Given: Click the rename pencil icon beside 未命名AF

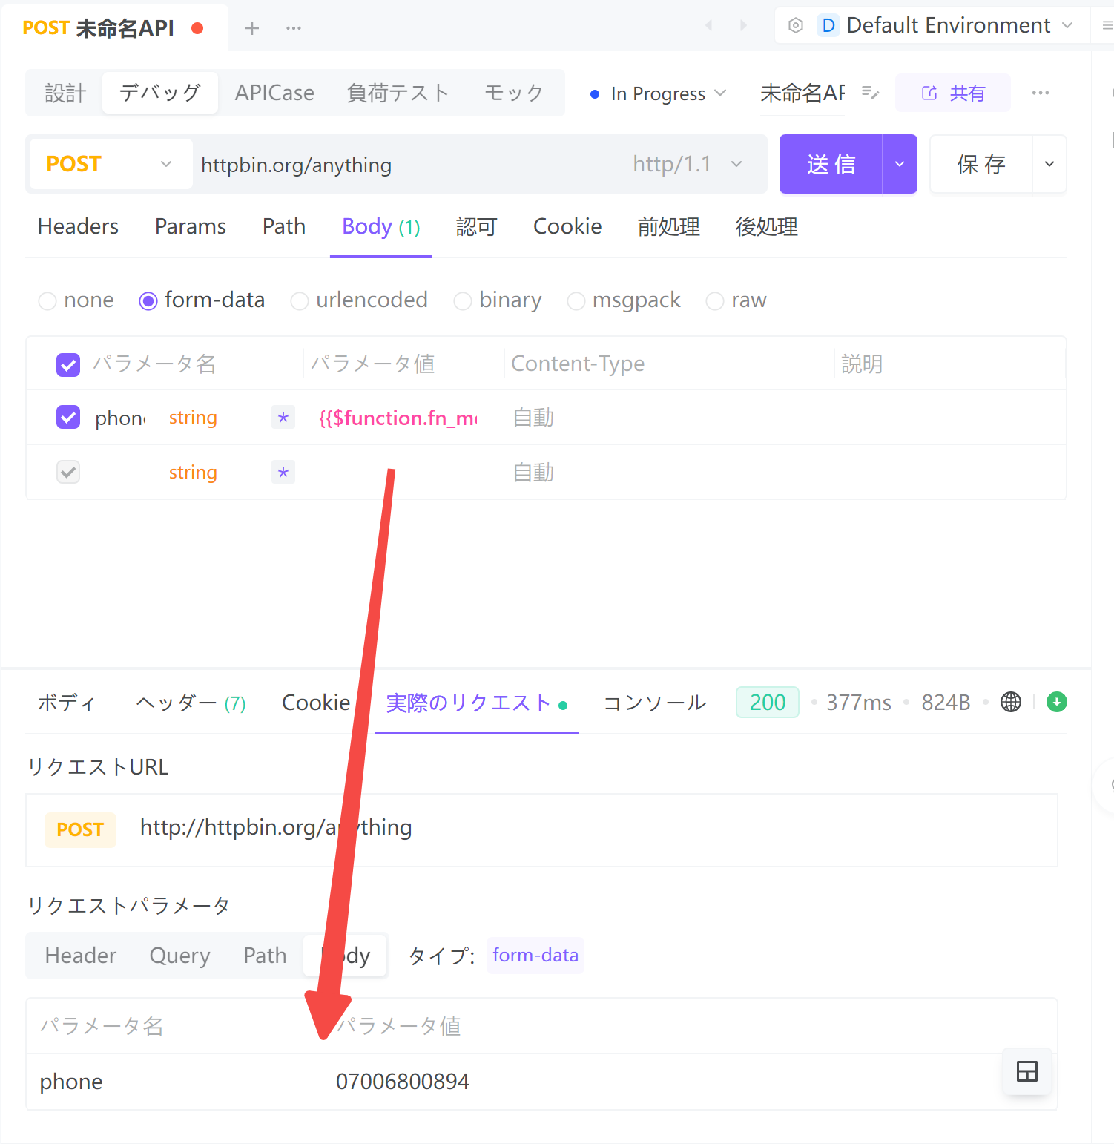Looking at the screenshot, I should click(x=870, y=93).
